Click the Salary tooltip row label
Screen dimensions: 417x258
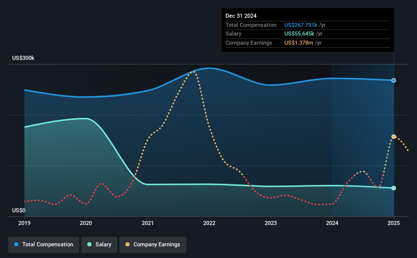[x=234, y=34]
